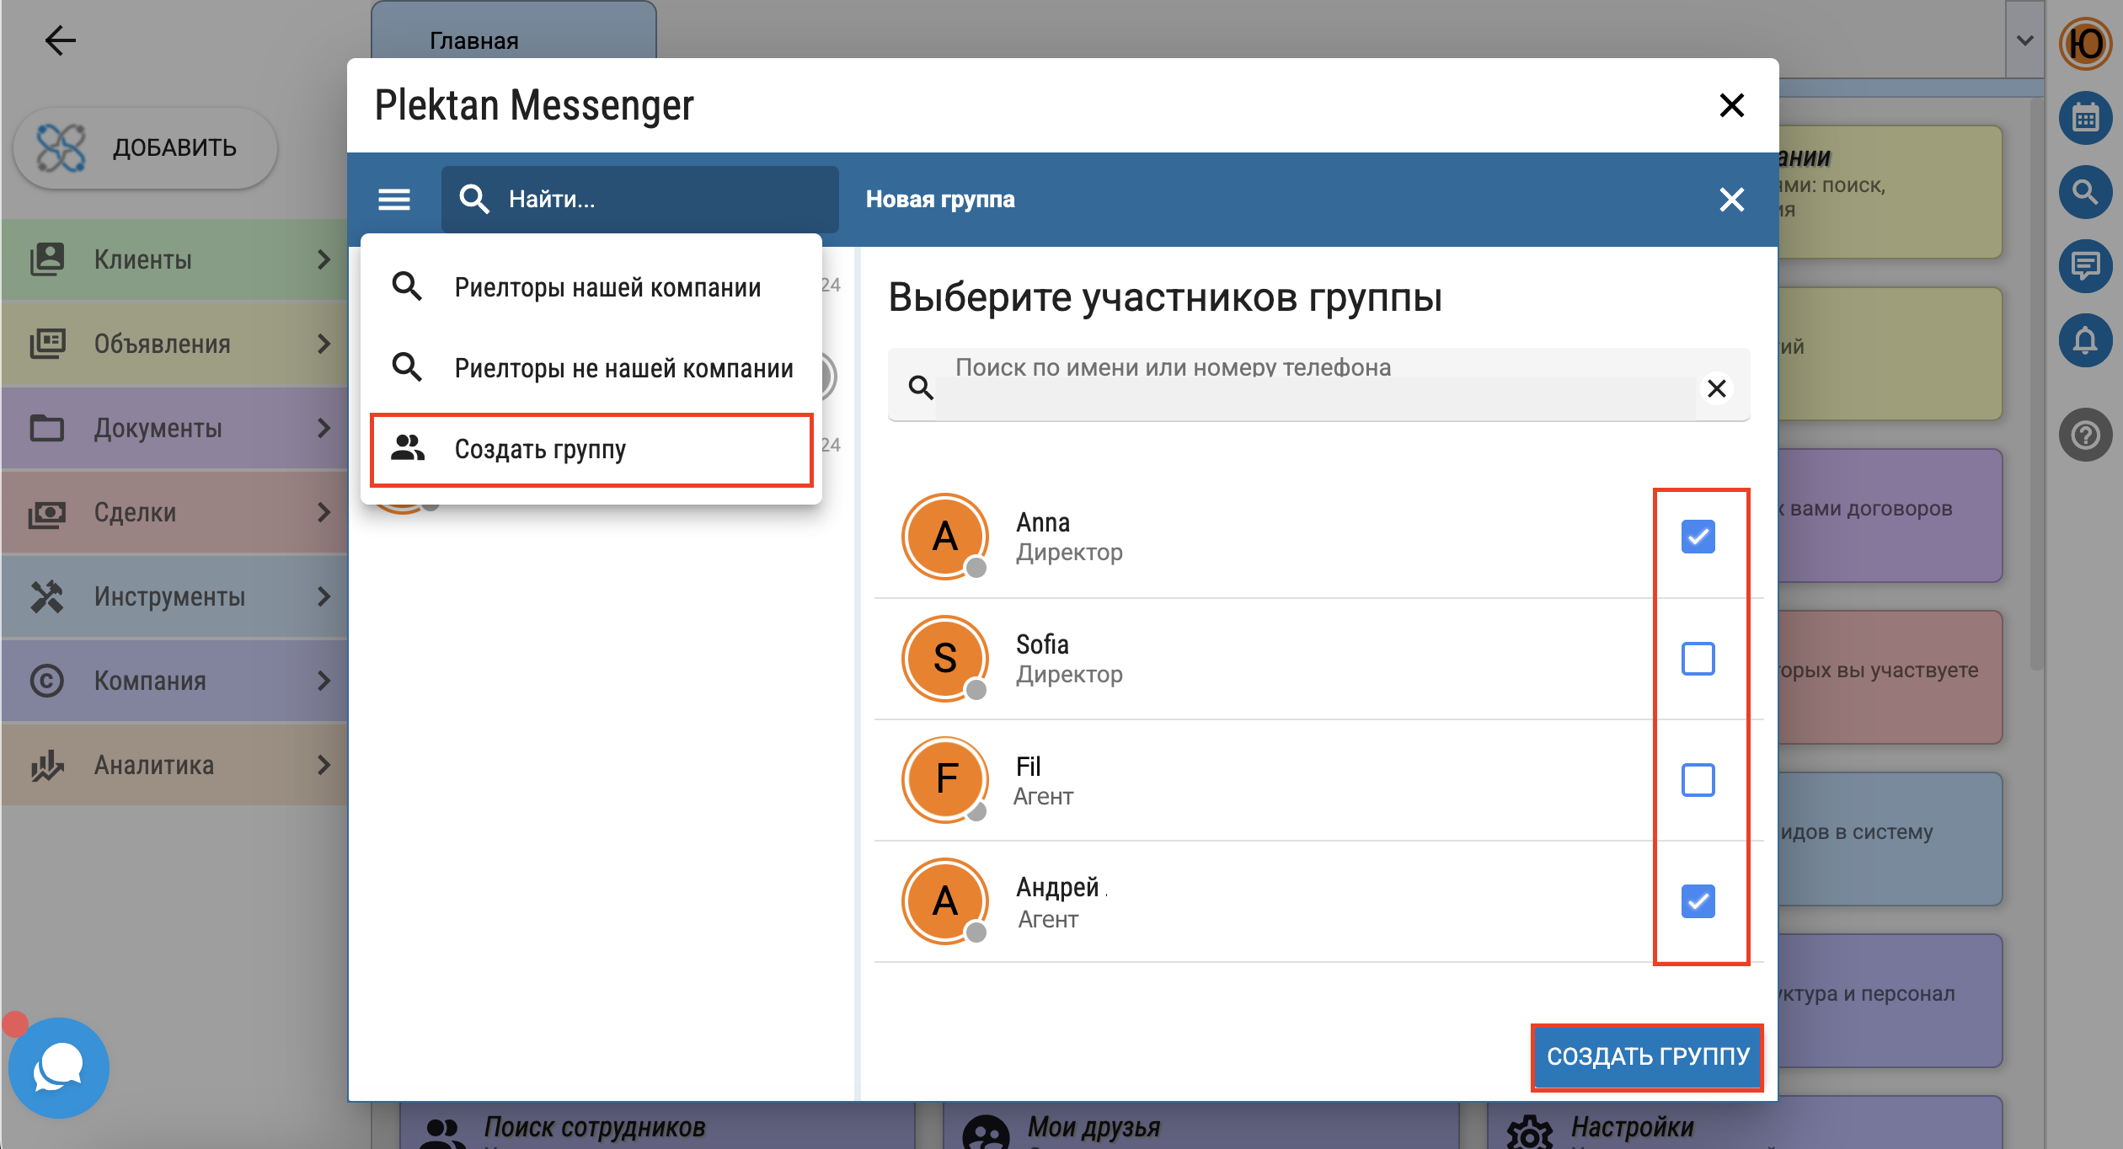Click the Андрей Агент name text

[1061, 902]
